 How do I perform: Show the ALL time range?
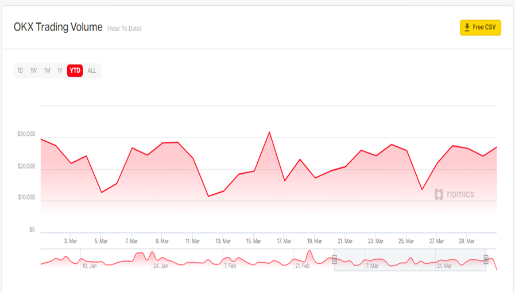pos(92,71)
